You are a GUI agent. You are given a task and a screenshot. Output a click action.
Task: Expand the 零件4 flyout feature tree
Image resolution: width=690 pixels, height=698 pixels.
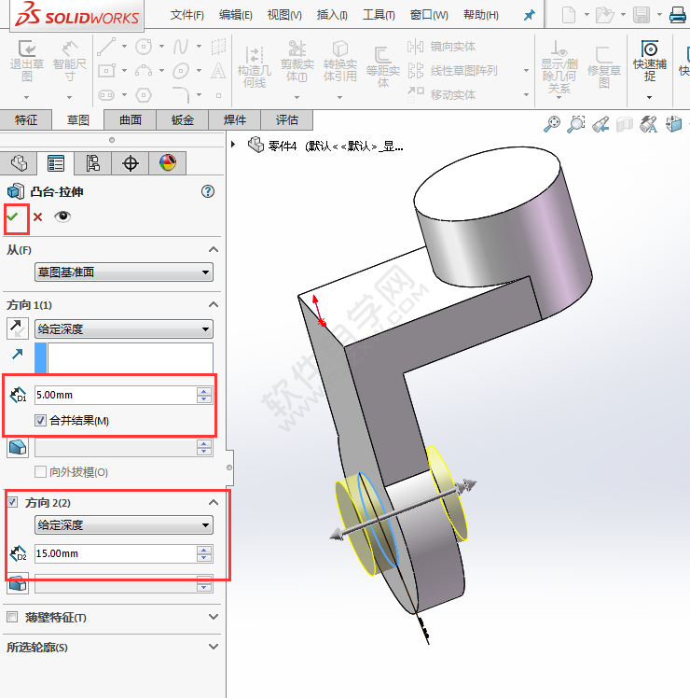233,145
